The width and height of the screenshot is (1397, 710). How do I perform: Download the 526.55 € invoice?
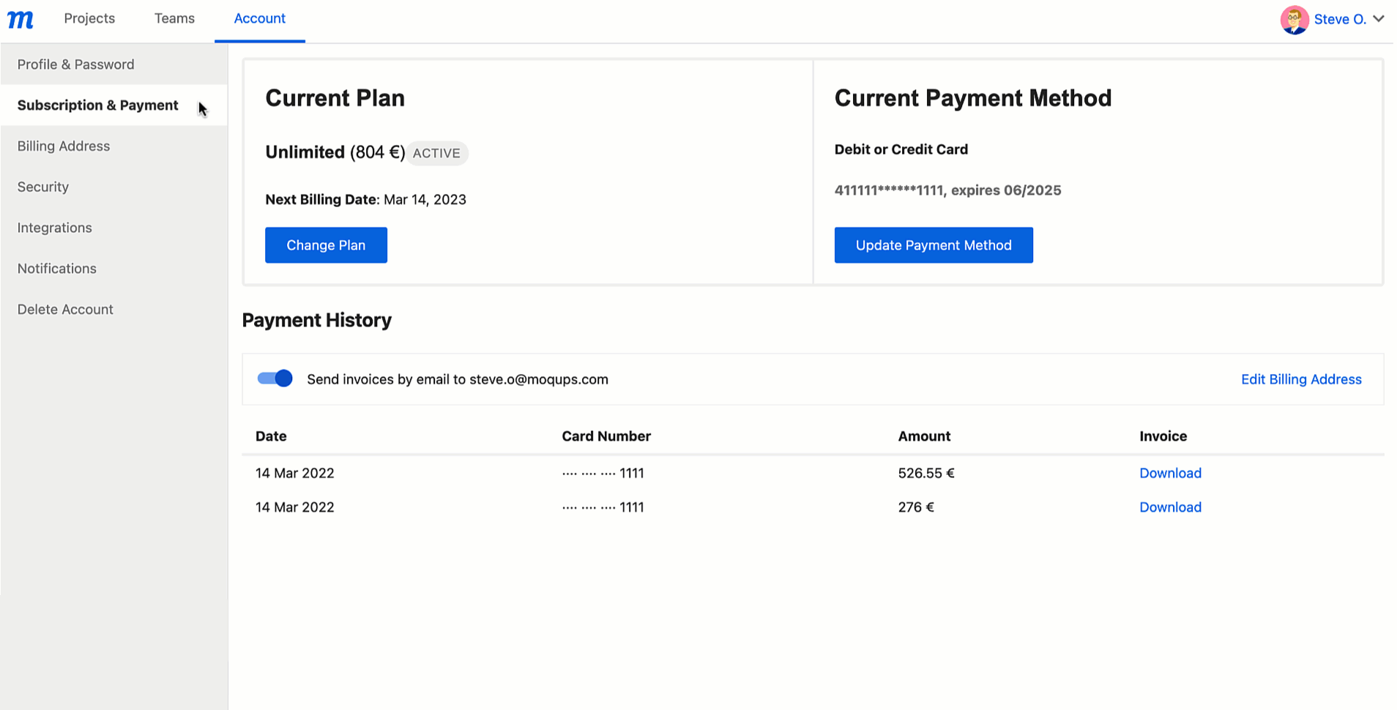[1169, 473]
